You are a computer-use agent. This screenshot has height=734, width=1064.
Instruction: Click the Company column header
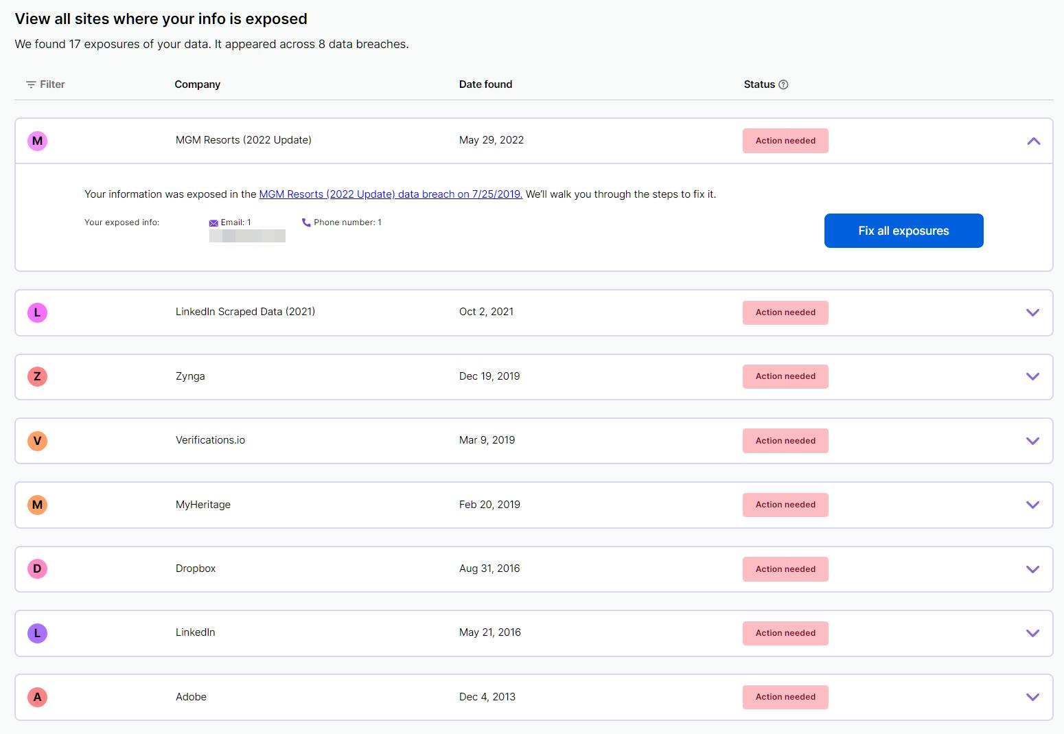[197, 84]
